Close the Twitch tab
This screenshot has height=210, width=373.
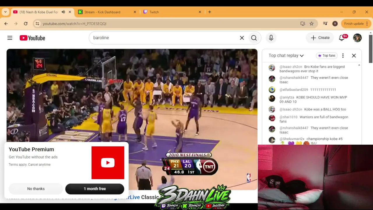tap(200, 12)
